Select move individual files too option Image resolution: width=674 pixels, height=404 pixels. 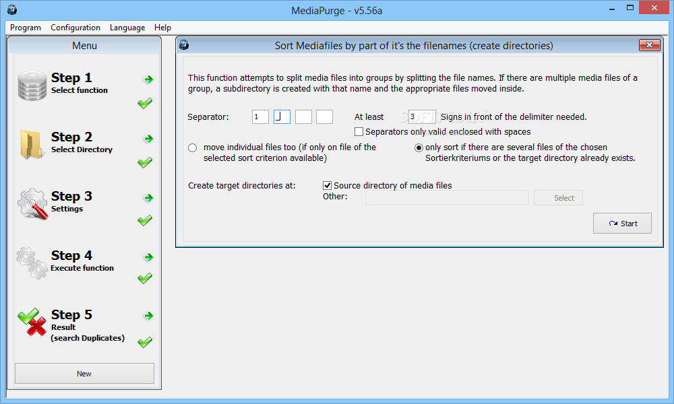193,147
